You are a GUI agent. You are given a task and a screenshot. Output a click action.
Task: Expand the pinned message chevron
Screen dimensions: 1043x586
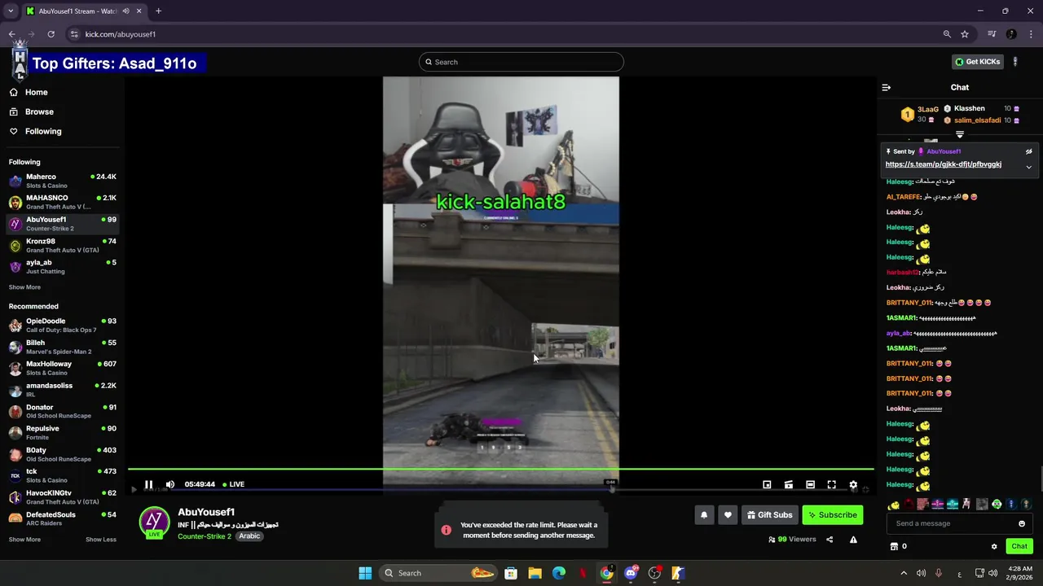click(1028, 167)
